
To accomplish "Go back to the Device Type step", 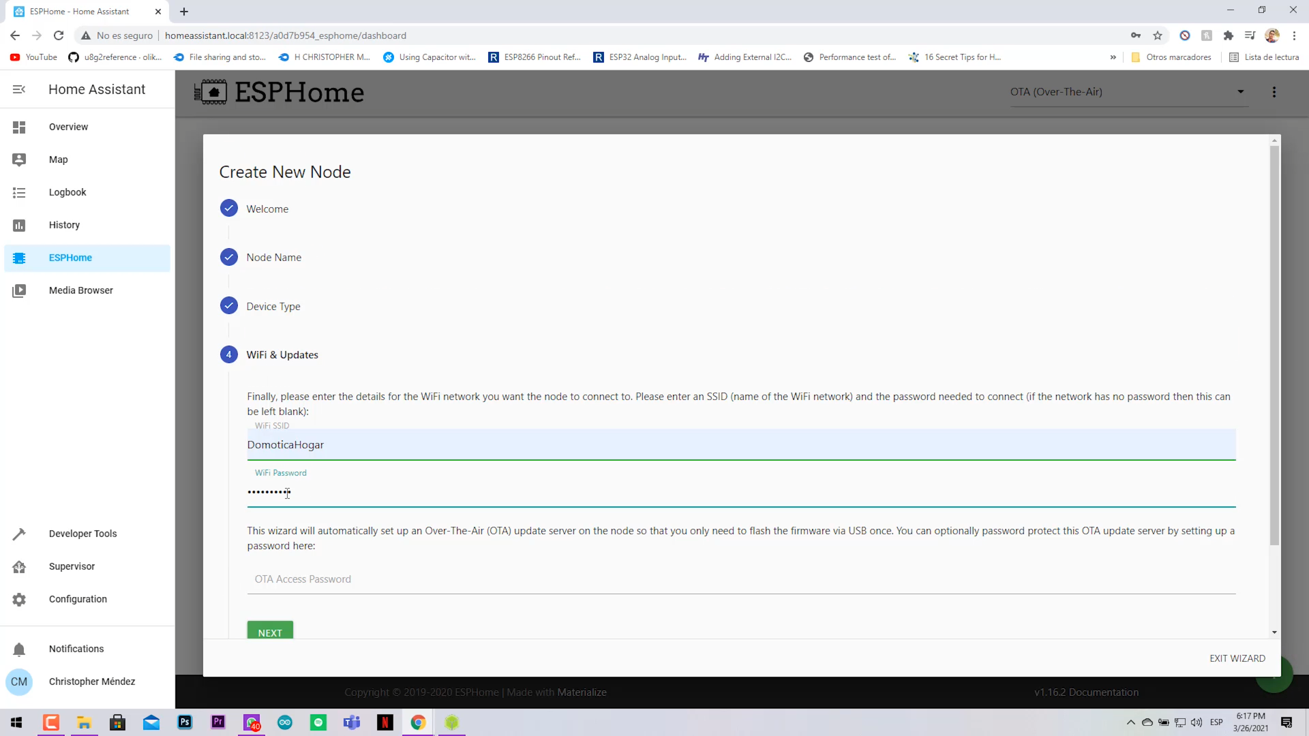I will tap(260, 306).
